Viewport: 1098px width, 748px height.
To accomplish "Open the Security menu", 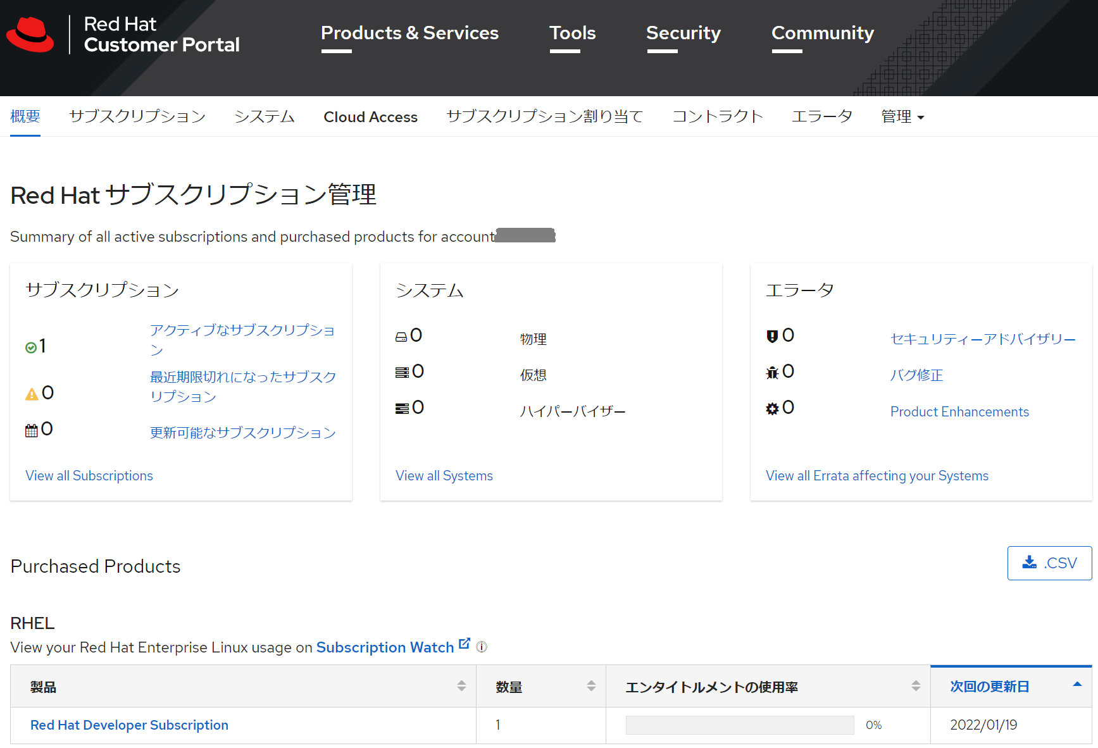I will click(683, 33).
